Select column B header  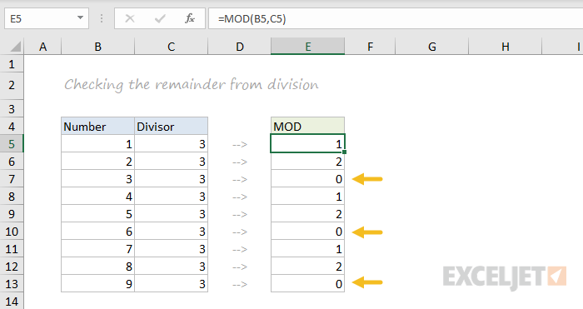[97, 47]
